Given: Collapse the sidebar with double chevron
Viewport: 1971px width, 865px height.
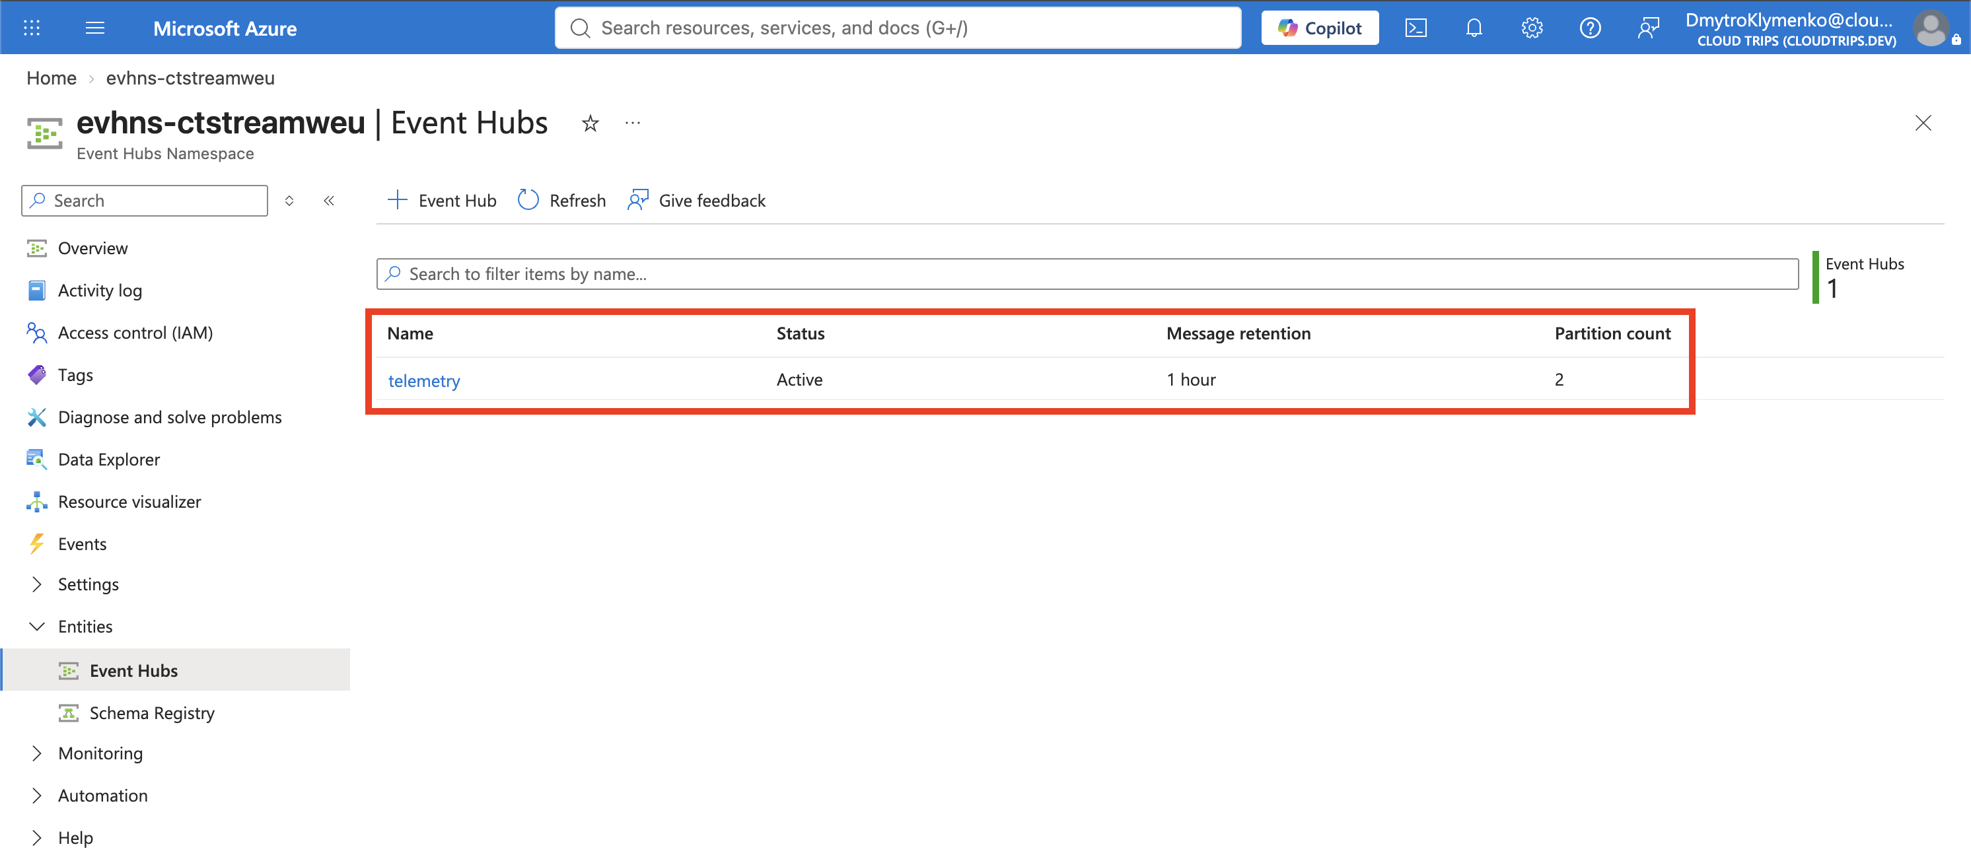Looking at the screenshot, I should coord(329,200).
